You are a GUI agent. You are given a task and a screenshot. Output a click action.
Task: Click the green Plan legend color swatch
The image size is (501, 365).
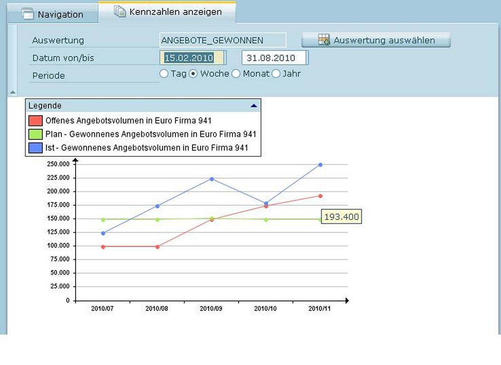pyautogui.click(x=35, y=134)
